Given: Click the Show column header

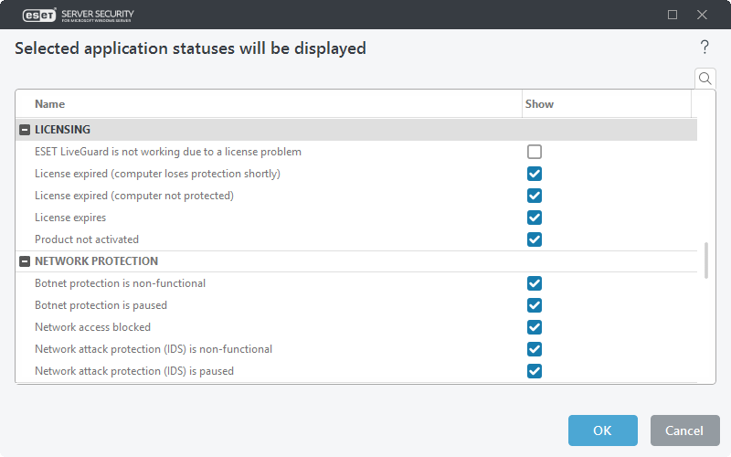Looking at the screenshot, I should (539, 104).
